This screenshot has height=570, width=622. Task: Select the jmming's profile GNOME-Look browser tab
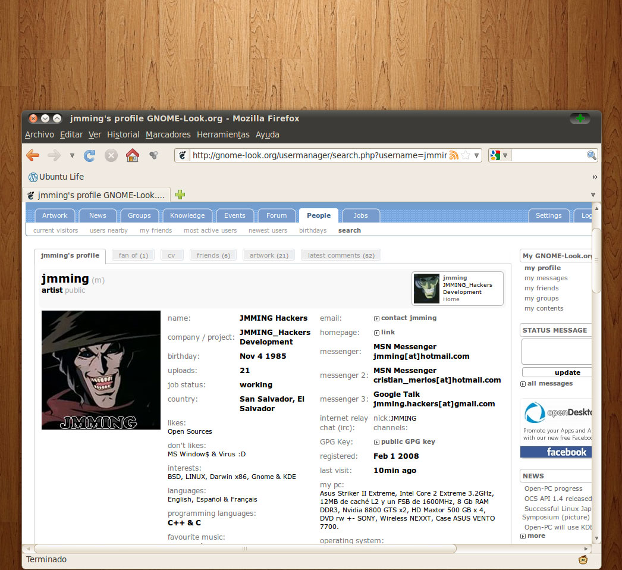(96, 195)
